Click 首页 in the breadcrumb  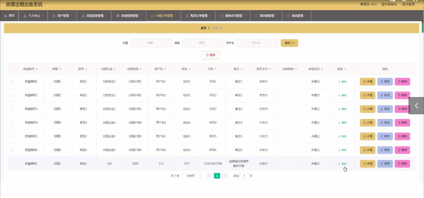[203, 28]
